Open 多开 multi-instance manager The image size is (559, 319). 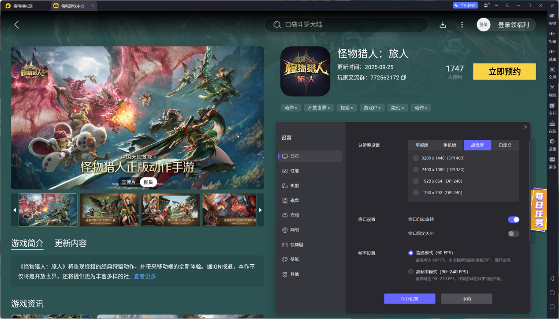[x=552, y=109]
